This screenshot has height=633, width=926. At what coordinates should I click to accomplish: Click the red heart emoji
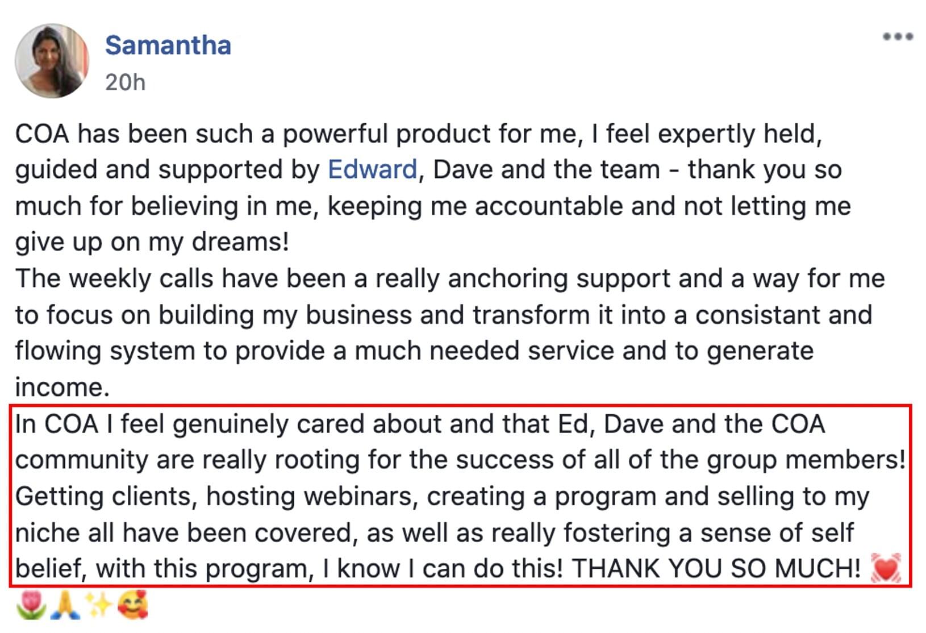tap(886, 568)
